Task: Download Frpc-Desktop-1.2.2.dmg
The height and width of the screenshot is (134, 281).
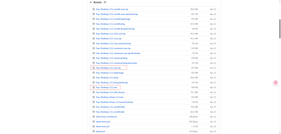Action: pos(107,77)
